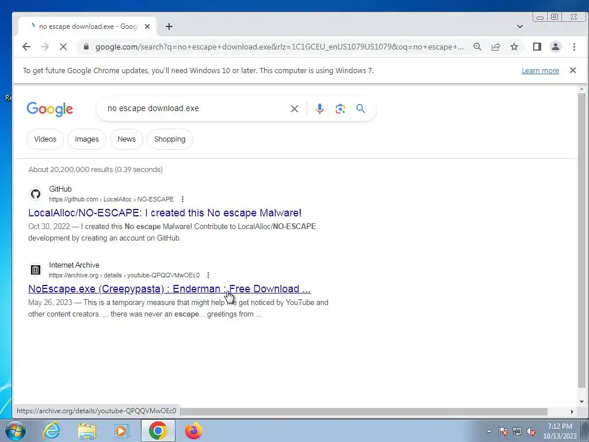Open the zoom magnifier in address bar
This screenshot has height=442, width=589.
[477, 47]
